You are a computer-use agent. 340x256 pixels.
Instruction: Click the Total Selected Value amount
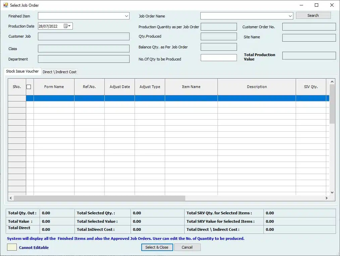(137, 221)
